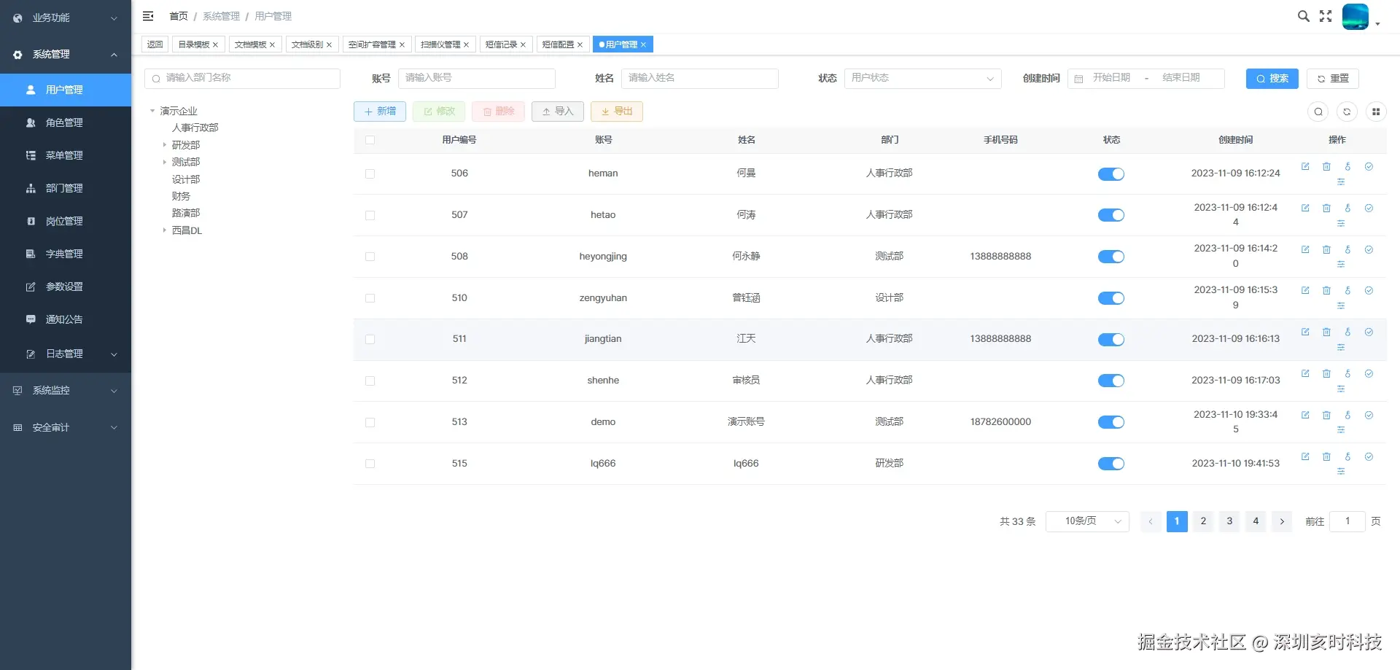
Task: Expand the 日志管理 submenu
Action: click(x=66, y=354)
